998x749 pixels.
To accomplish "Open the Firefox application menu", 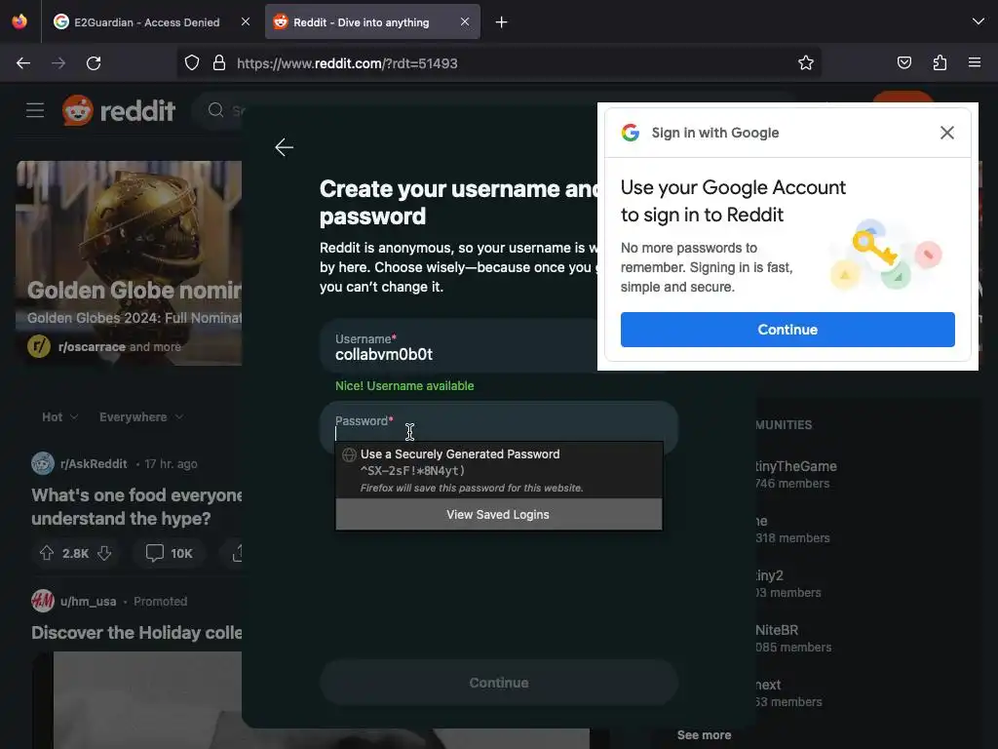I will pos(975,63).
